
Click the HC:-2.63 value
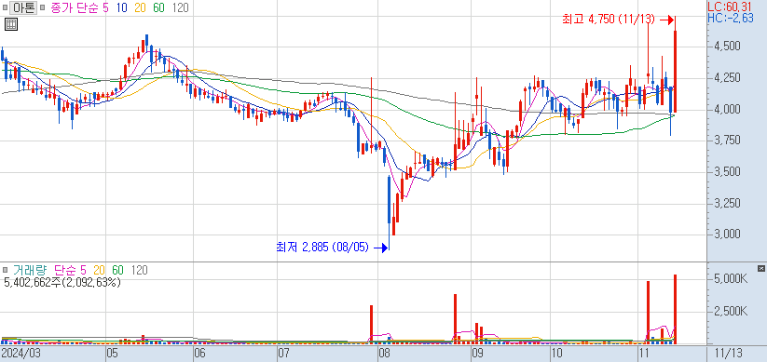coord(731,18)
